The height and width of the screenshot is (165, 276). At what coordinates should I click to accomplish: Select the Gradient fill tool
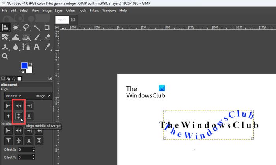[x=26, y=37]
